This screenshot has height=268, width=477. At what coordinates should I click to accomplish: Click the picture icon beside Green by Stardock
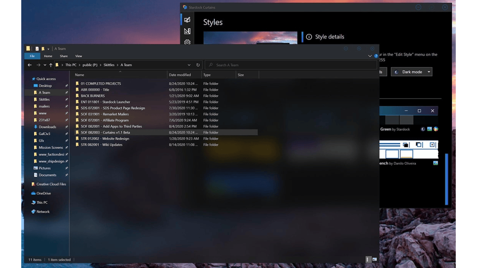(429, 129)
